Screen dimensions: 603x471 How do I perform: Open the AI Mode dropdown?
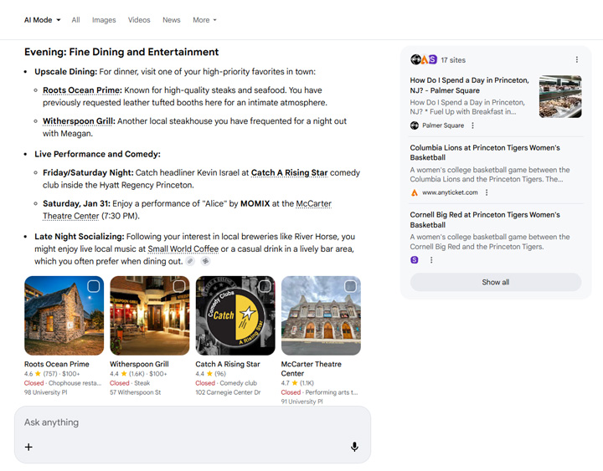pos(42,20)
